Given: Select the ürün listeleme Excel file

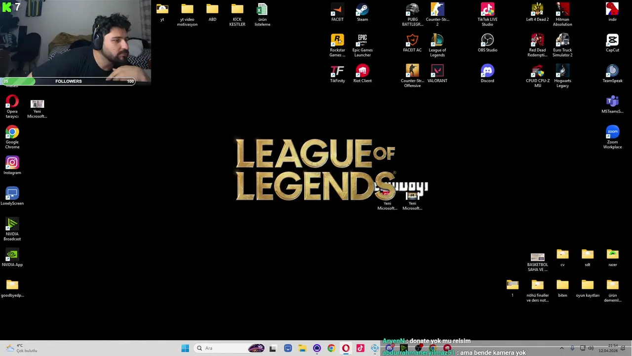Looking at the screenshot, I should click(x=262, y=15).
